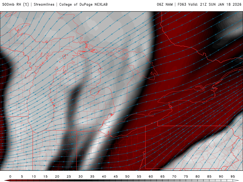Select the 'F063' forecast hour text

tap(182, 5)
